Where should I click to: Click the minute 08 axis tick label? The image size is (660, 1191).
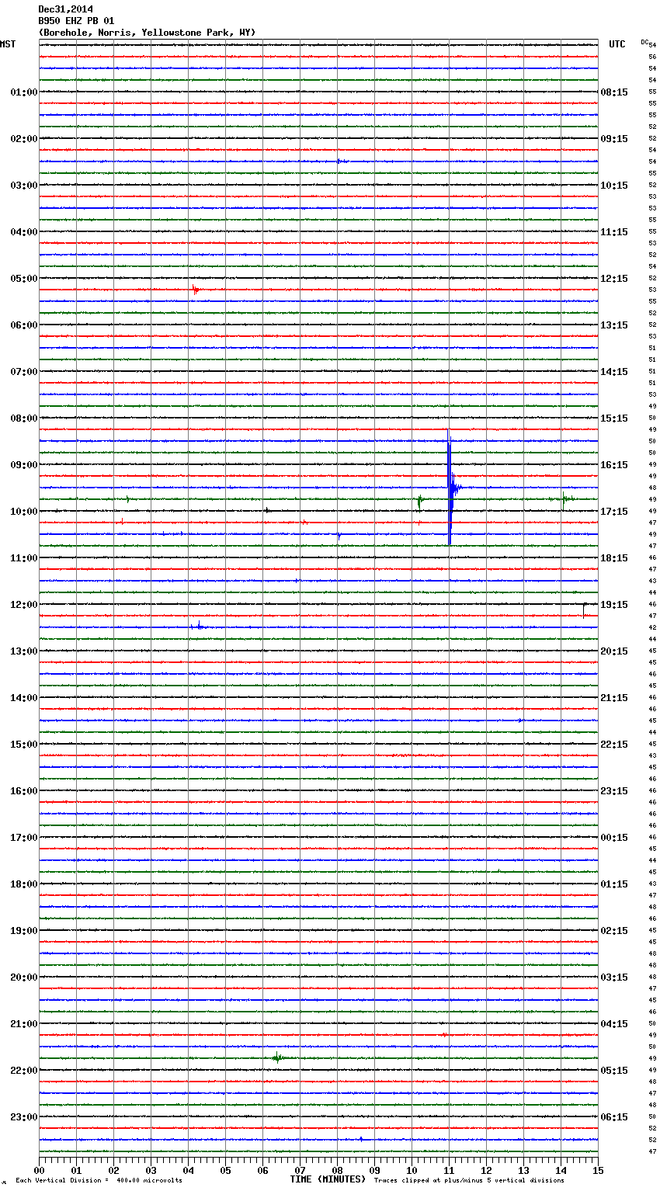[337, 1171]
